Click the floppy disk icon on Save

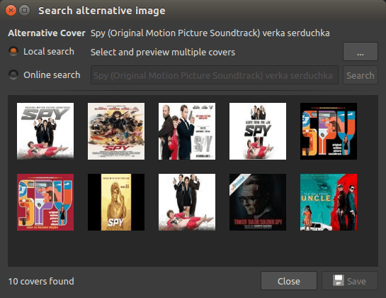tap(339, 280)
